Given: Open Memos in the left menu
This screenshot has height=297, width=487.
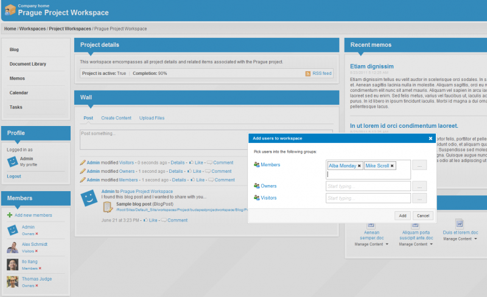Looking at the screenshot, I should coord(17,79).
